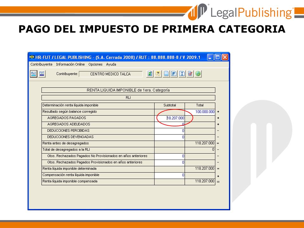Viewport: 304px width, 228px height.
Task: Click the green refresh arrows icon
Action: (x=150, y=74)
